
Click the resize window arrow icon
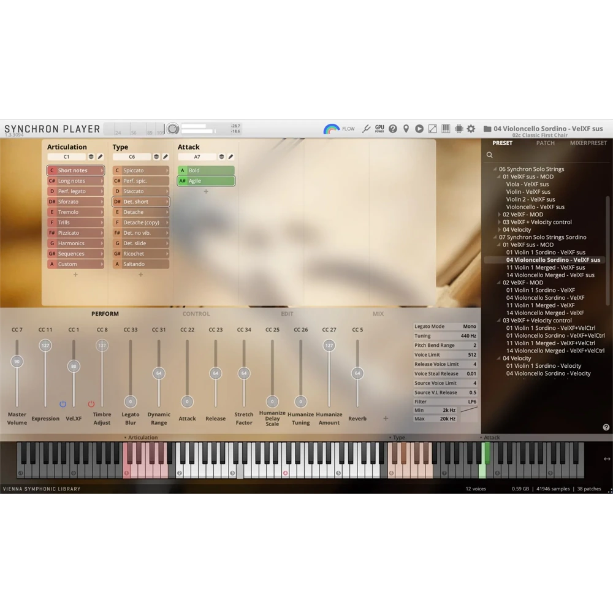coord(432,129)
